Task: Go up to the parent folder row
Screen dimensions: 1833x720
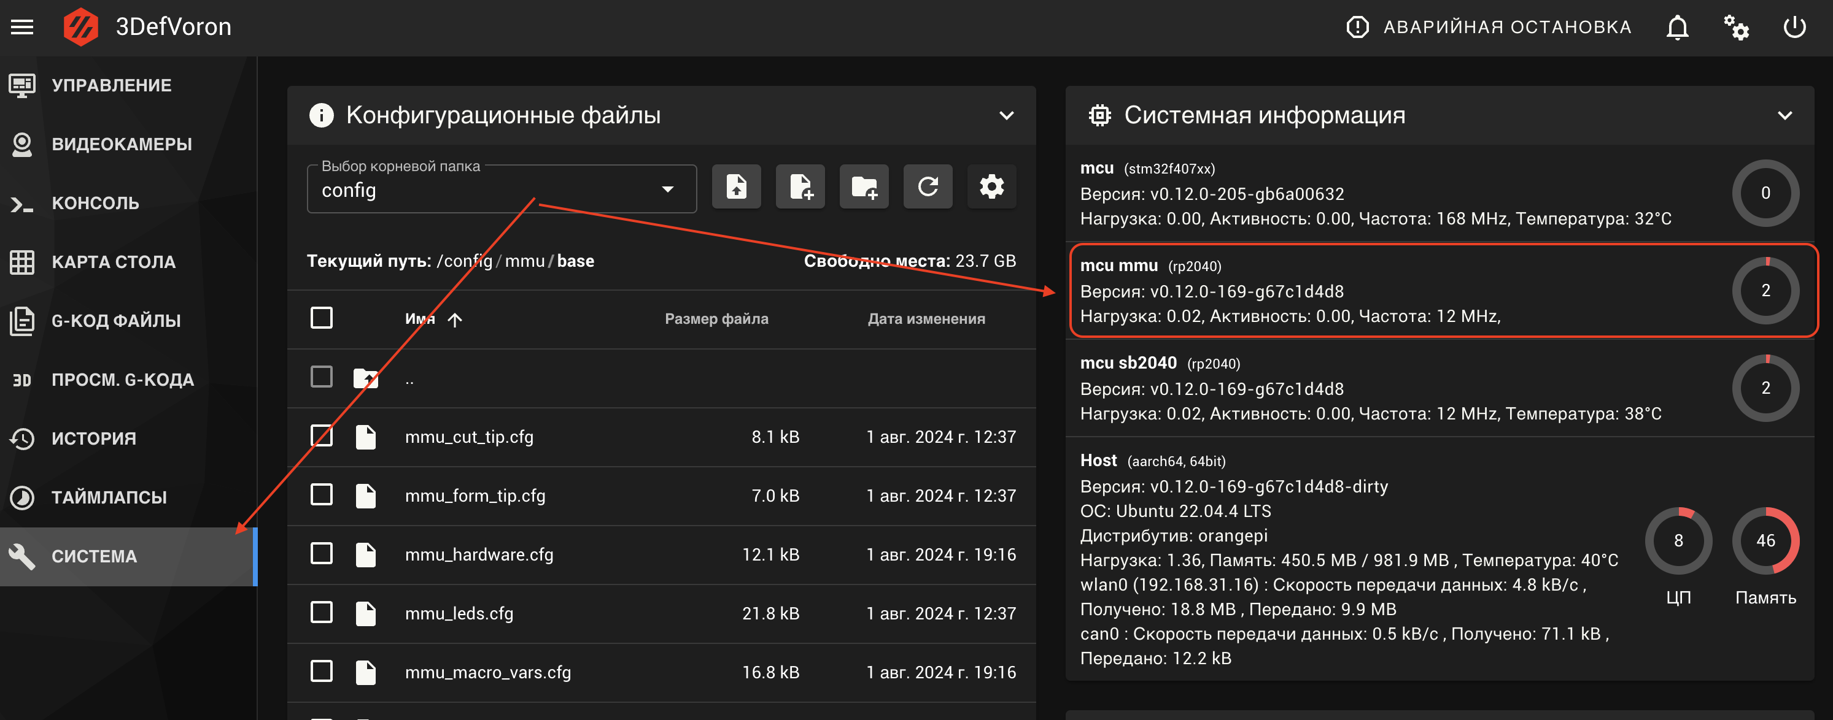Action: click(x=661, y=377)
